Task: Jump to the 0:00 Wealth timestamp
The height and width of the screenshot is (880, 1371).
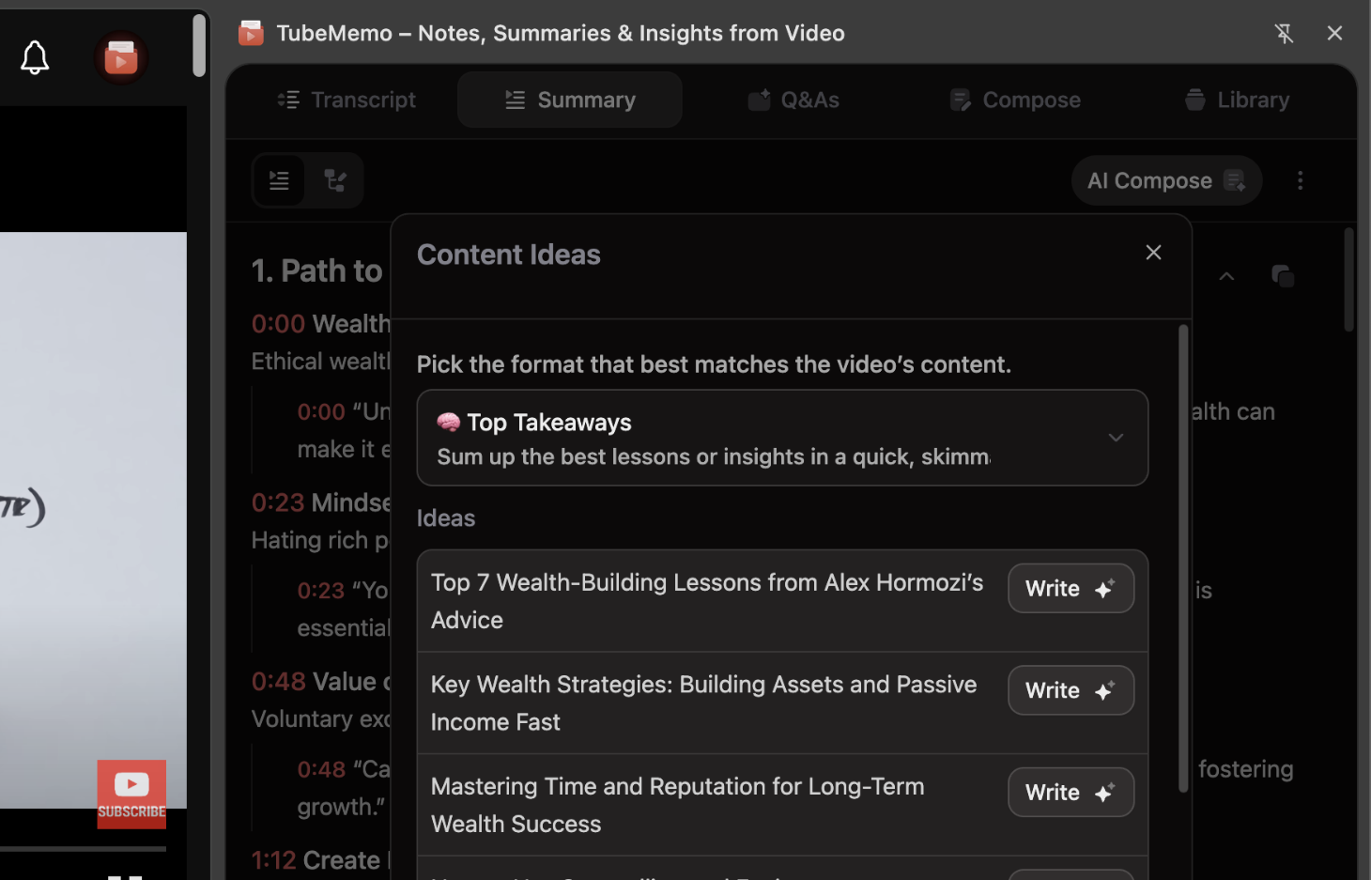Action: 278,324
